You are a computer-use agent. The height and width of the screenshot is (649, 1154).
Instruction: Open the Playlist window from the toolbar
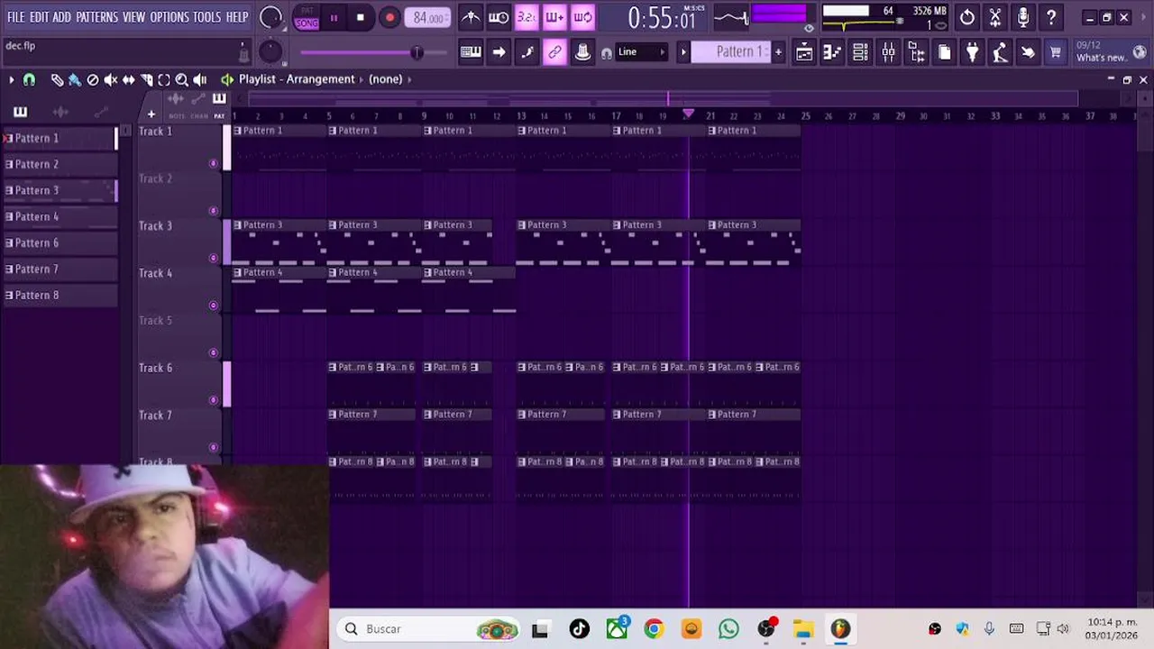[804, 52]
